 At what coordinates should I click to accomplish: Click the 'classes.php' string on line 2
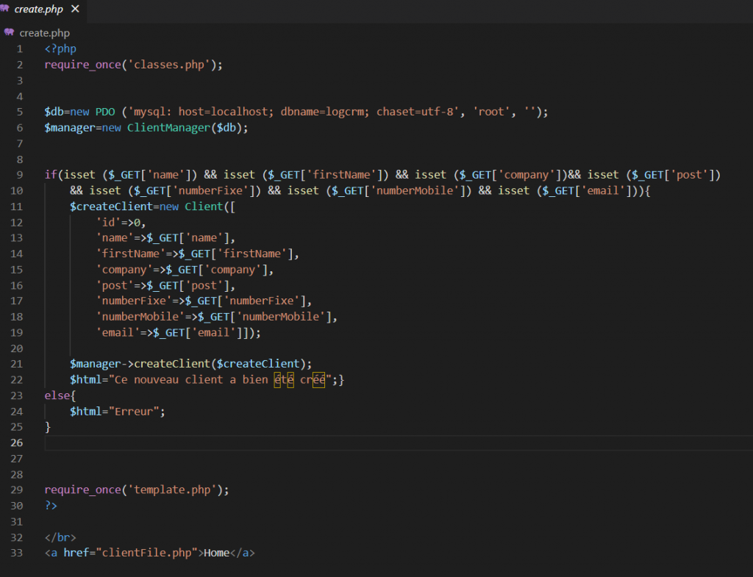tap(169, 65)
